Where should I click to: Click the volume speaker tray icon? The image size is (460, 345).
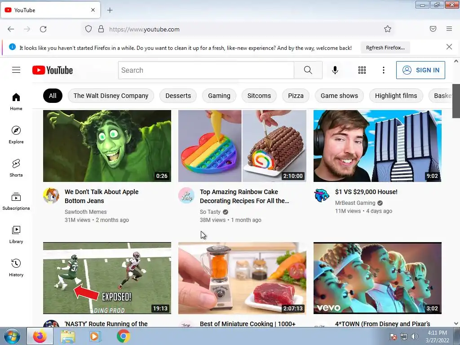click(415, 336)
